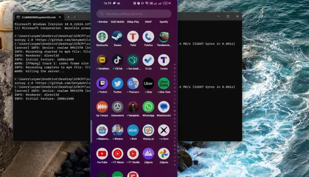Open the Twisto app

click(x=164, y=60)
